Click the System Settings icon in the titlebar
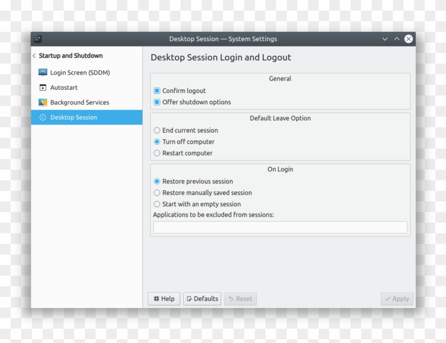446x343 pixels. [37, 39]
